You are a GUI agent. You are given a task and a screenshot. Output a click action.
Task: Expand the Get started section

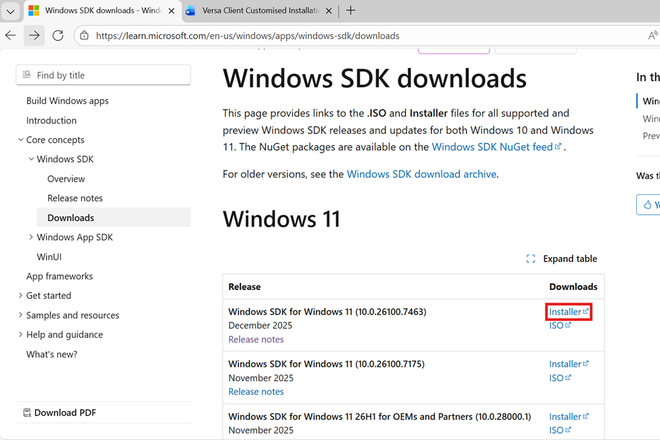pyautogui.click(x=20, y=295)
